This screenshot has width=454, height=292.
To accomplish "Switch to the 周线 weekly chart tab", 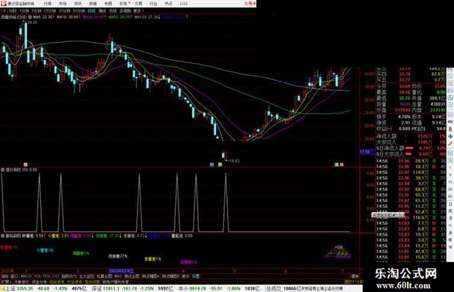I will point(102,11).
